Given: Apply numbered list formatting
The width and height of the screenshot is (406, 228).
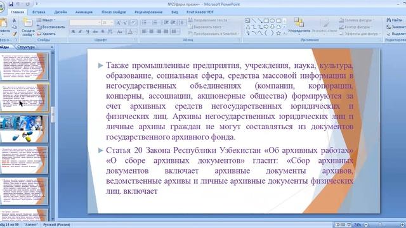Looking at the screenshot, I should click(155, 23).
